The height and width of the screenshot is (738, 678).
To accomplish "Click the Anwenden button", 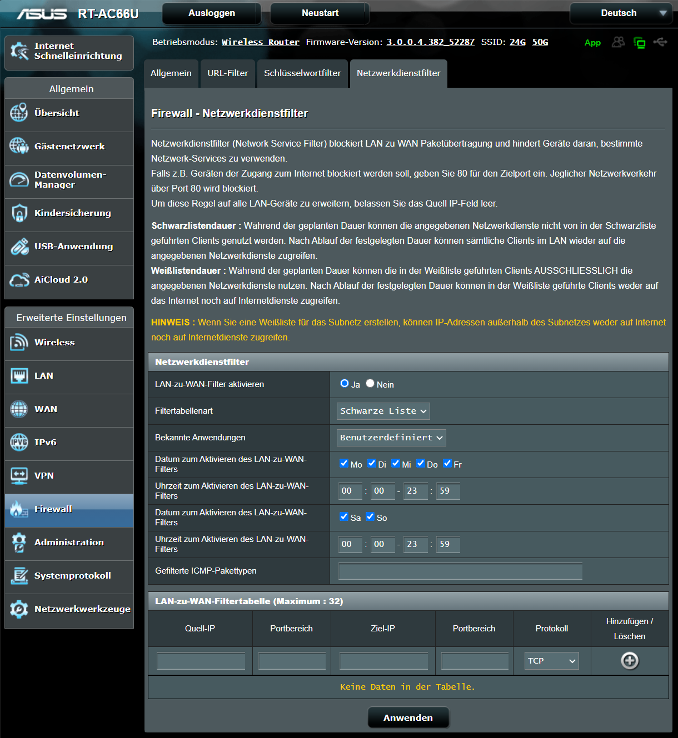I will click(x=408, y=717).
